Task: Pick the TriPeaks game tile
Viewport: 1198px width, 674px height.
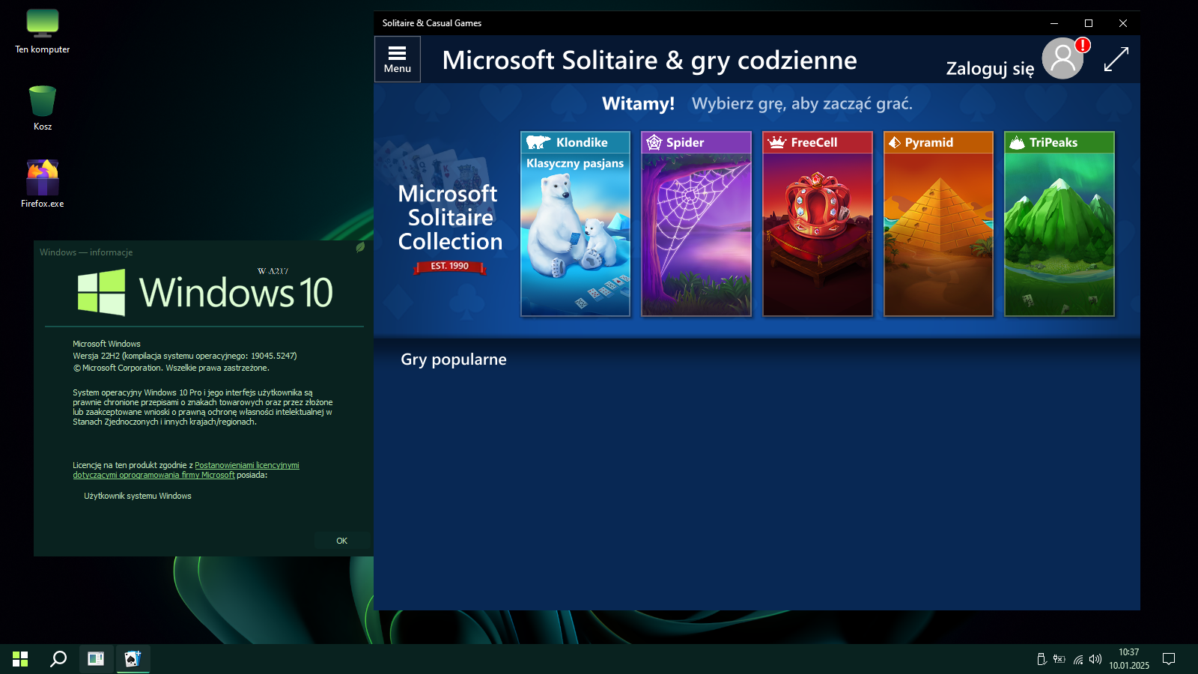Action: click(1059, 224)
